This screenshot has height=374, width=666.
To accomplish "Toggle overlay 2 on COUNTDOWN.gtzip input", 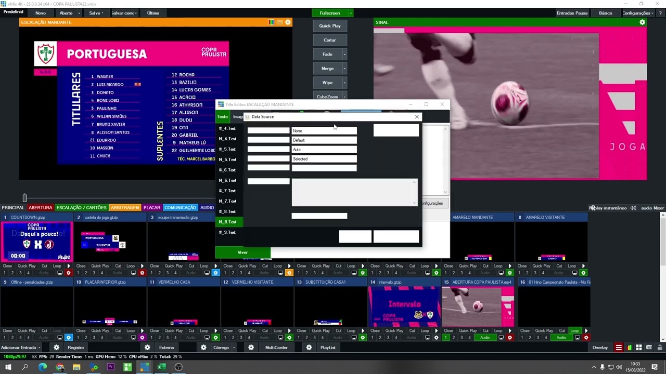I will click(12, 273).
